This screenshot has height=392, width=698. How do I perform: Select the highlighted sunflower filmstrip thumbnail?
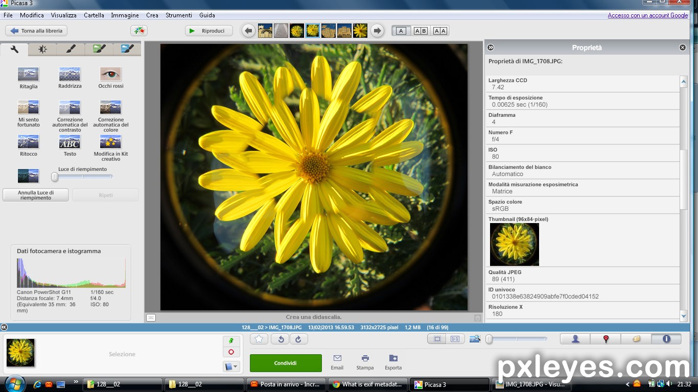[x=313, y=31]
